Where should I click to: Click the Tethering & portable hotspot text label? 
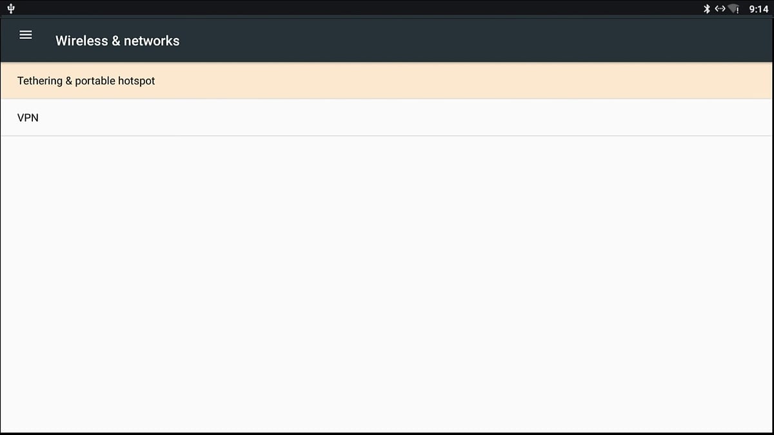click(x=86, y=81)
